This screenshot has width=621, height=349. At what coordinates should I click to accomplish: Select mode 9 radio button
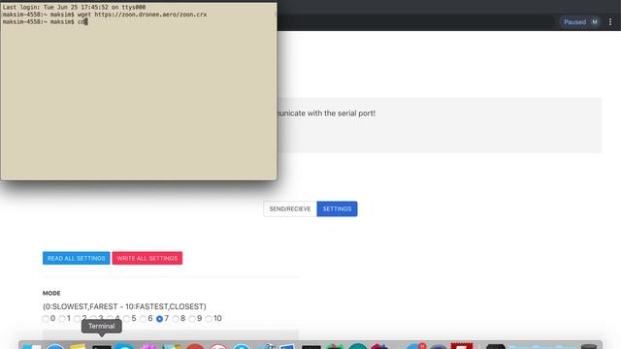(x=192, y=319)
